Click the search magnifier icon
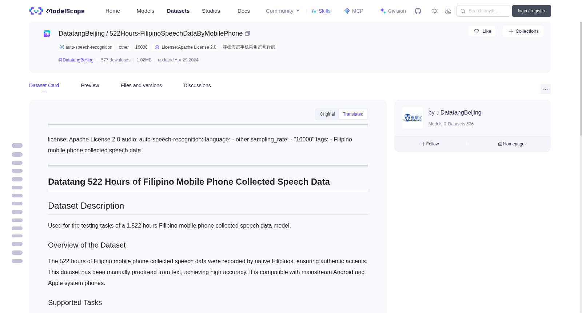Screen dimensions: 582x313 tap(463, 11)
